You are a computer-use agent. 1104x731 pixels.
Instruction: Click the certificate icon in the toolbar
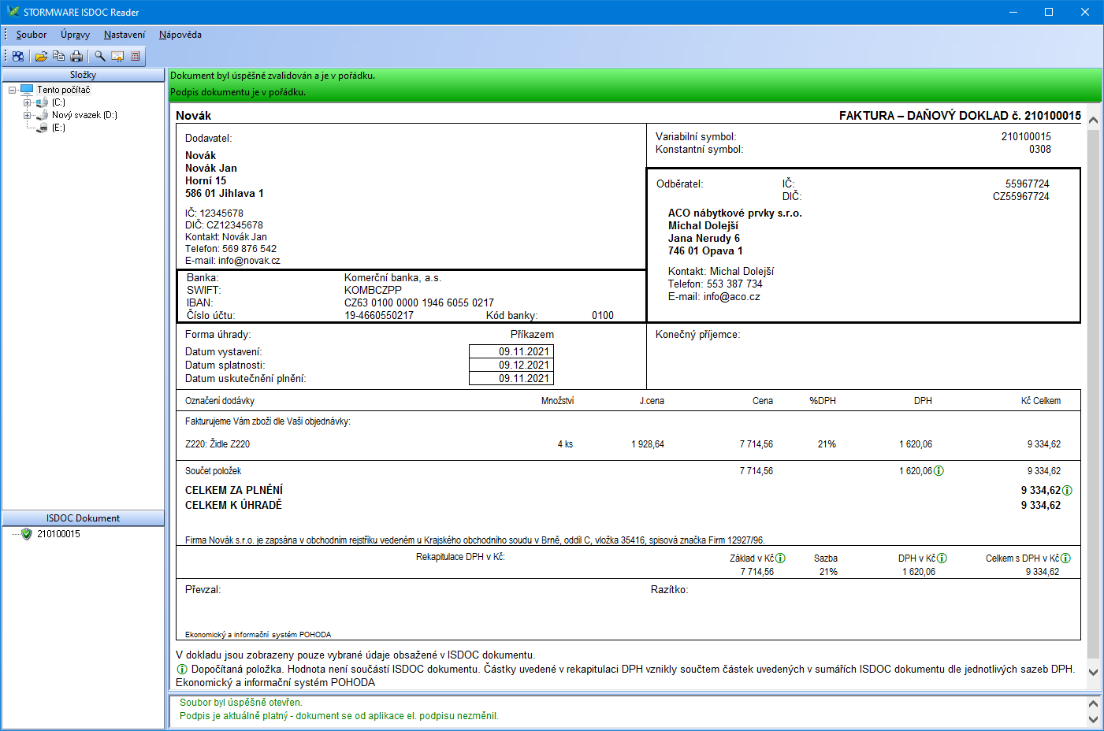(x=117, y=56)
